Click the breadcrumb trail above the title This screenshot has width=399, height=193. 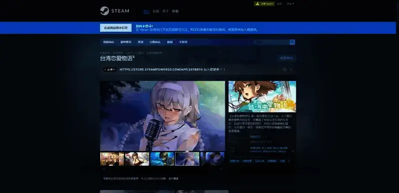[131, 53]
